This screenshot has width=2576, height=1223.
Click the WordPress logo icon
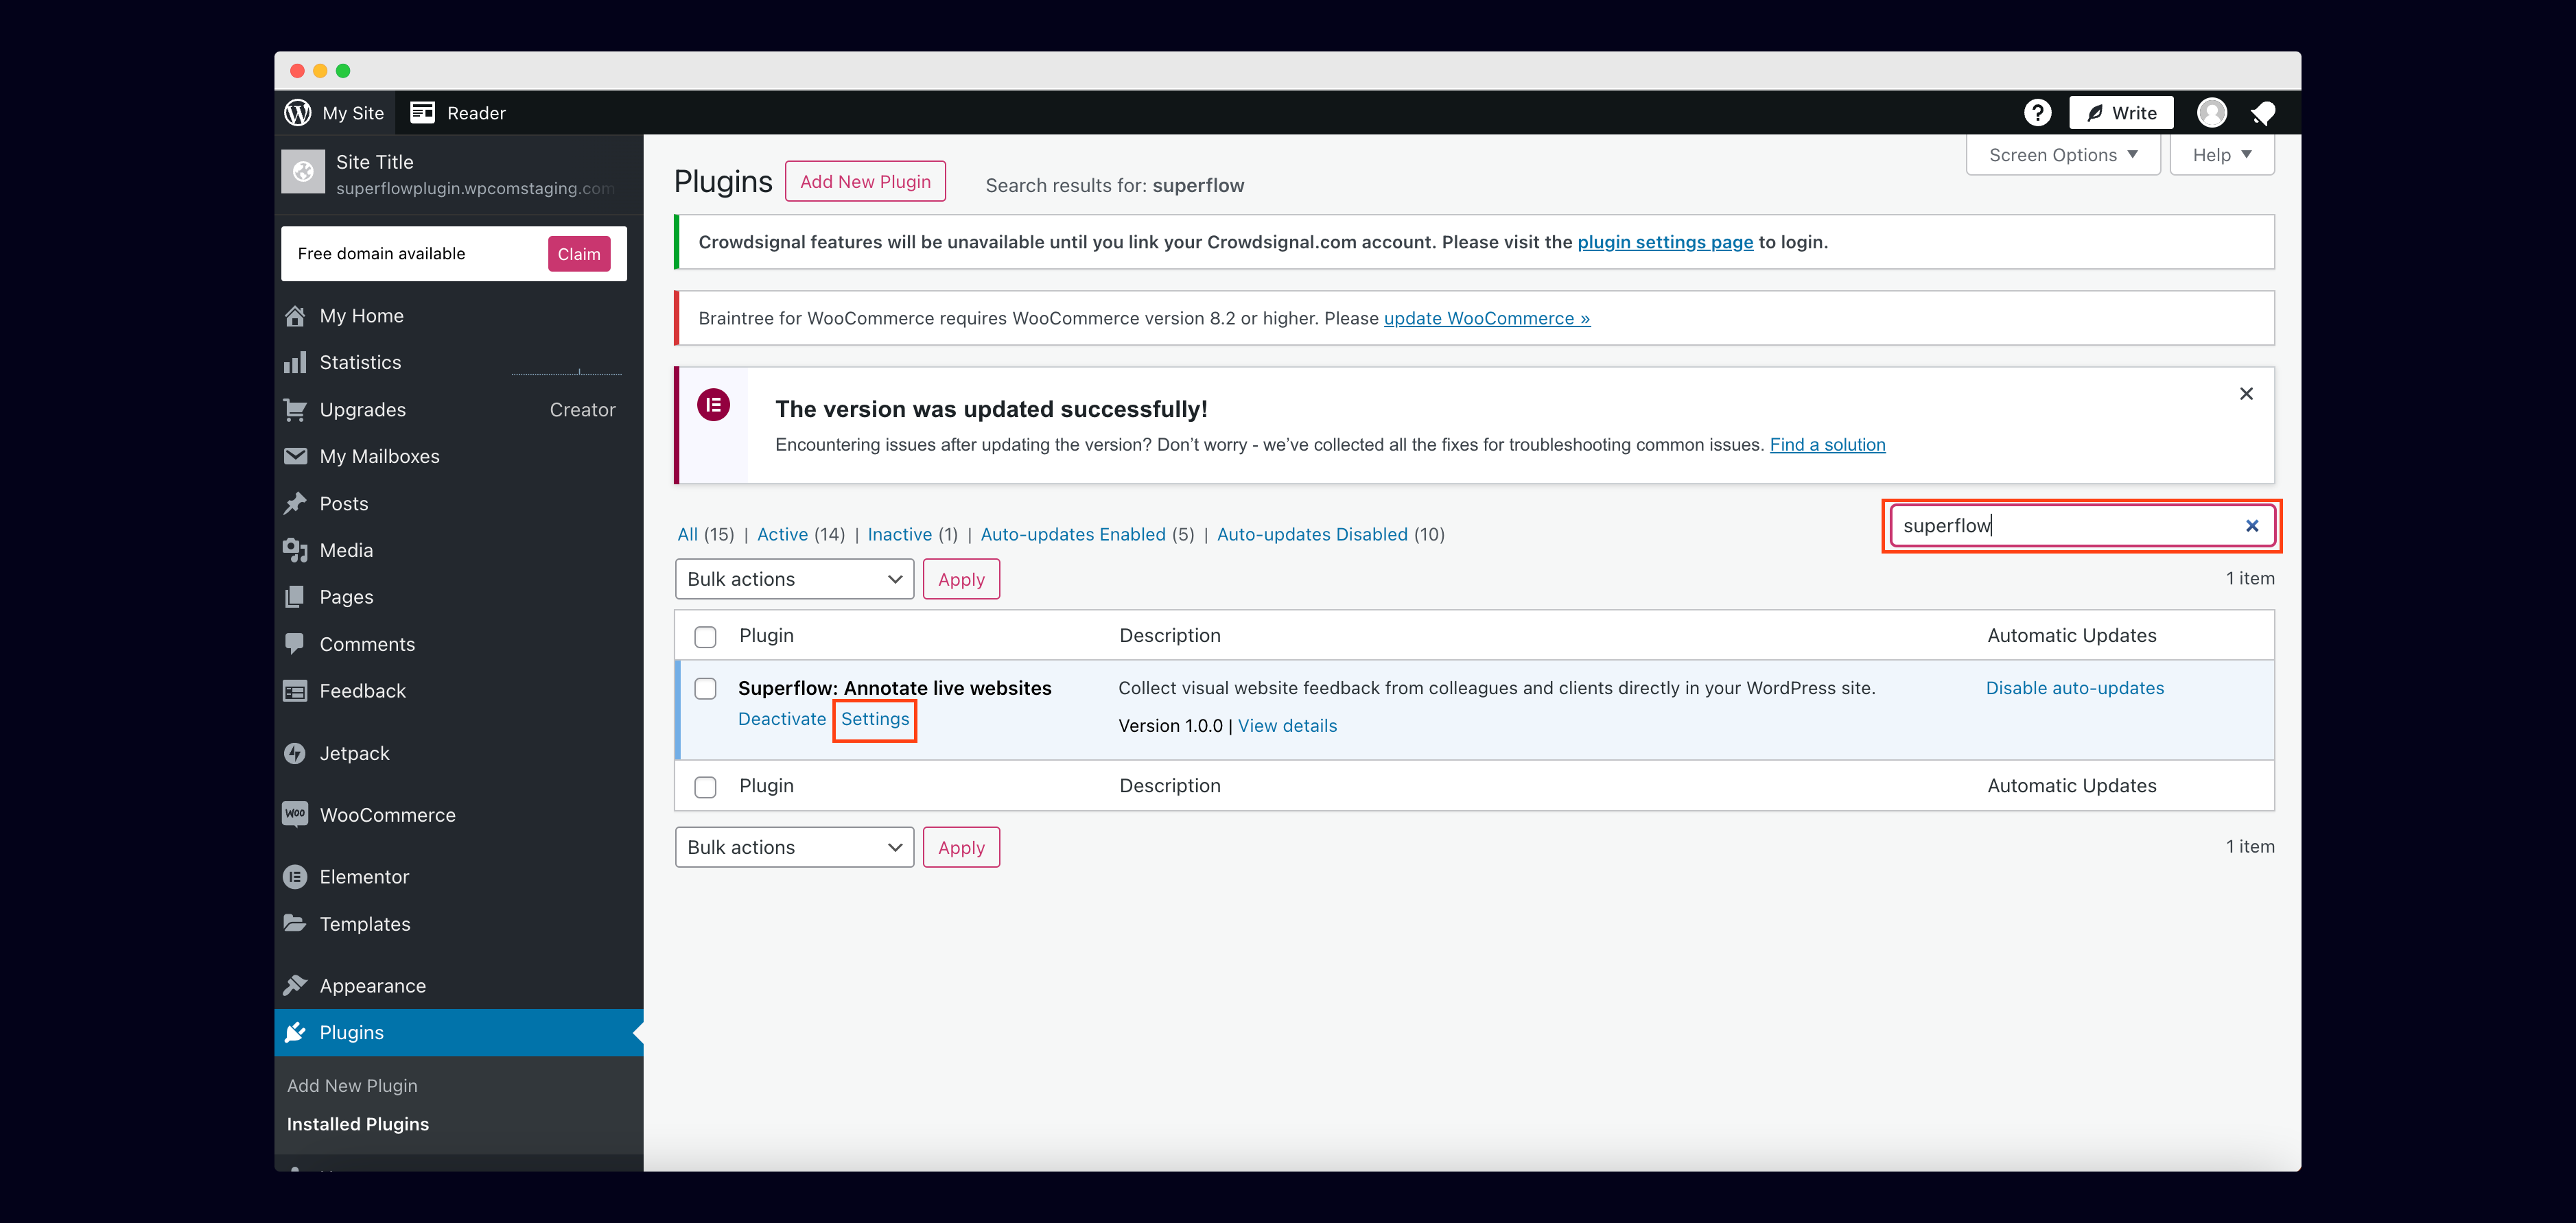tap(298, 113)
